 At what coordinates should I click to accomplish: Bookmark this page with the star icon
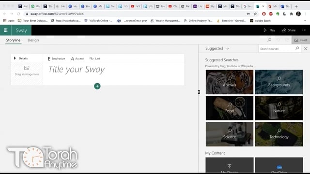pyautogui.click(x=255, y=14)
